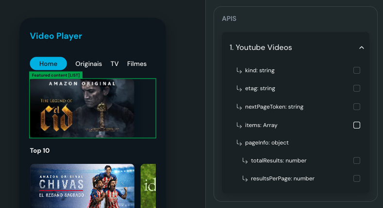Check the etag: string checkbox
This screenshot has height=208, width=383.
click(x=357, y=88)
